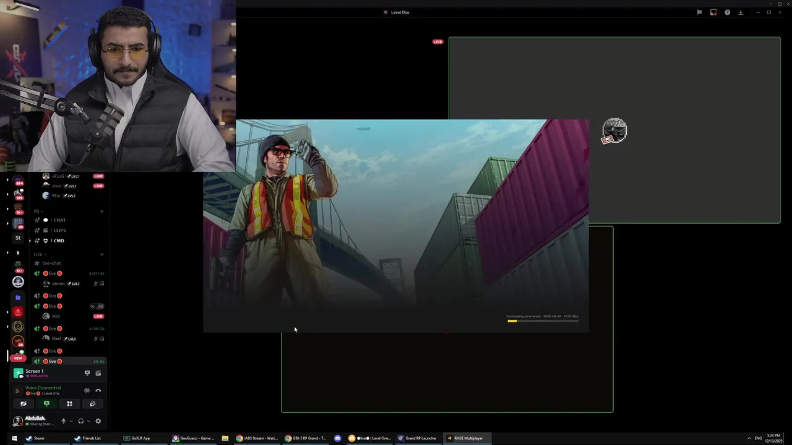Open the server icon with 894 badge

tap(18, 181)
